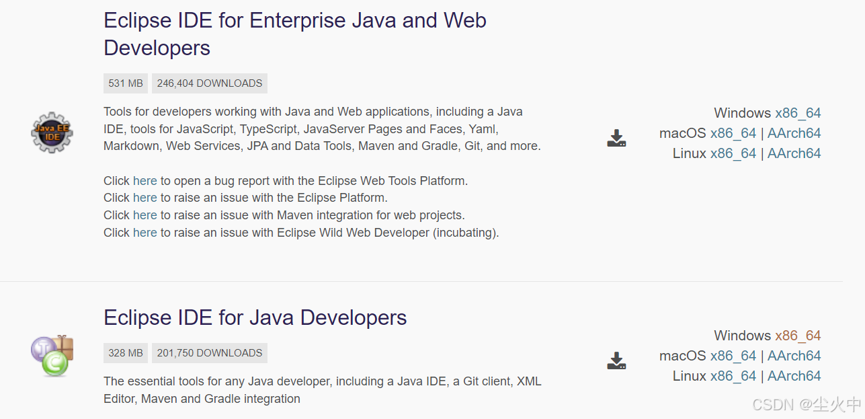Download Java Developers Windows x86_64 build

coord(798,336)
